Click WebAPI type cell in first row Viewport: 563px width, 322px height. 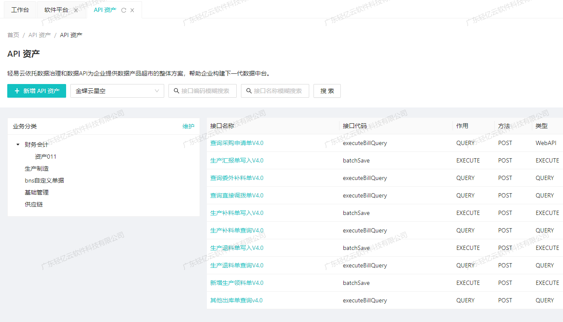[x=546, y=143]
